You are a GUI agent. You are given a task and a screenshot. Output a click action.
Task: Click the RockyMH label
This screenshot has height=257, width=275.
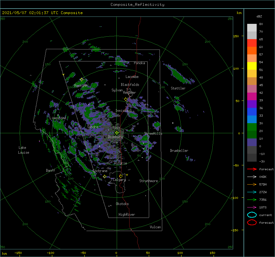(x=81, y=86)
